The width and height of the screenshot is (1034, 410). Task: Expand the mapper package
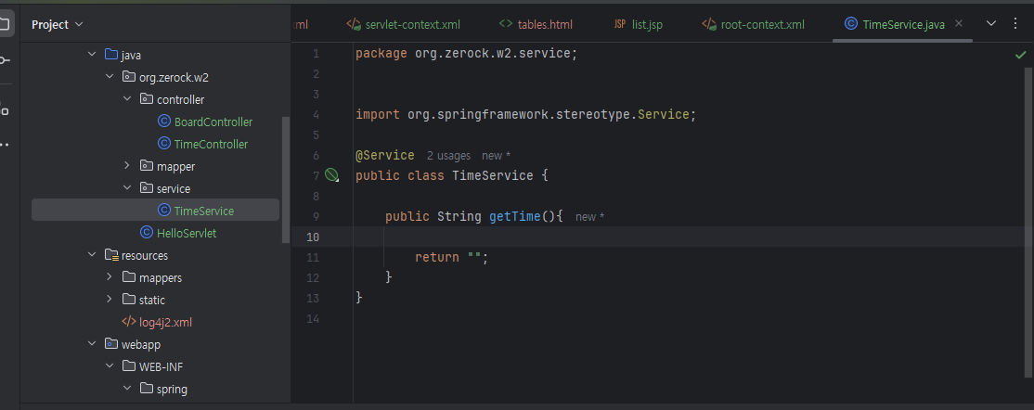[128, 166]
